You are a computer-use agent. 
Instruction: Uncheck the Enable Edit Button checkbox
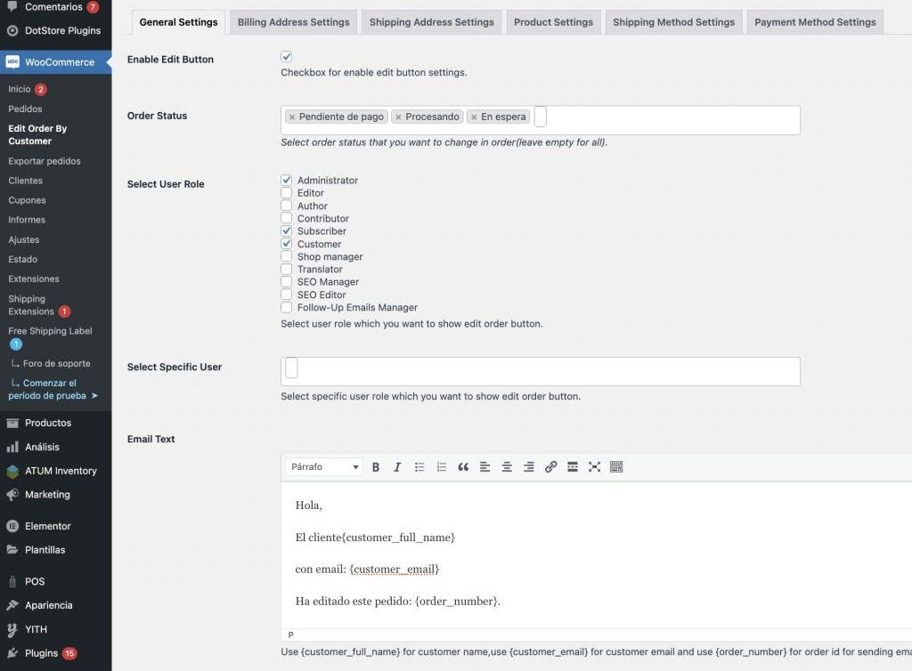point(287,57)
